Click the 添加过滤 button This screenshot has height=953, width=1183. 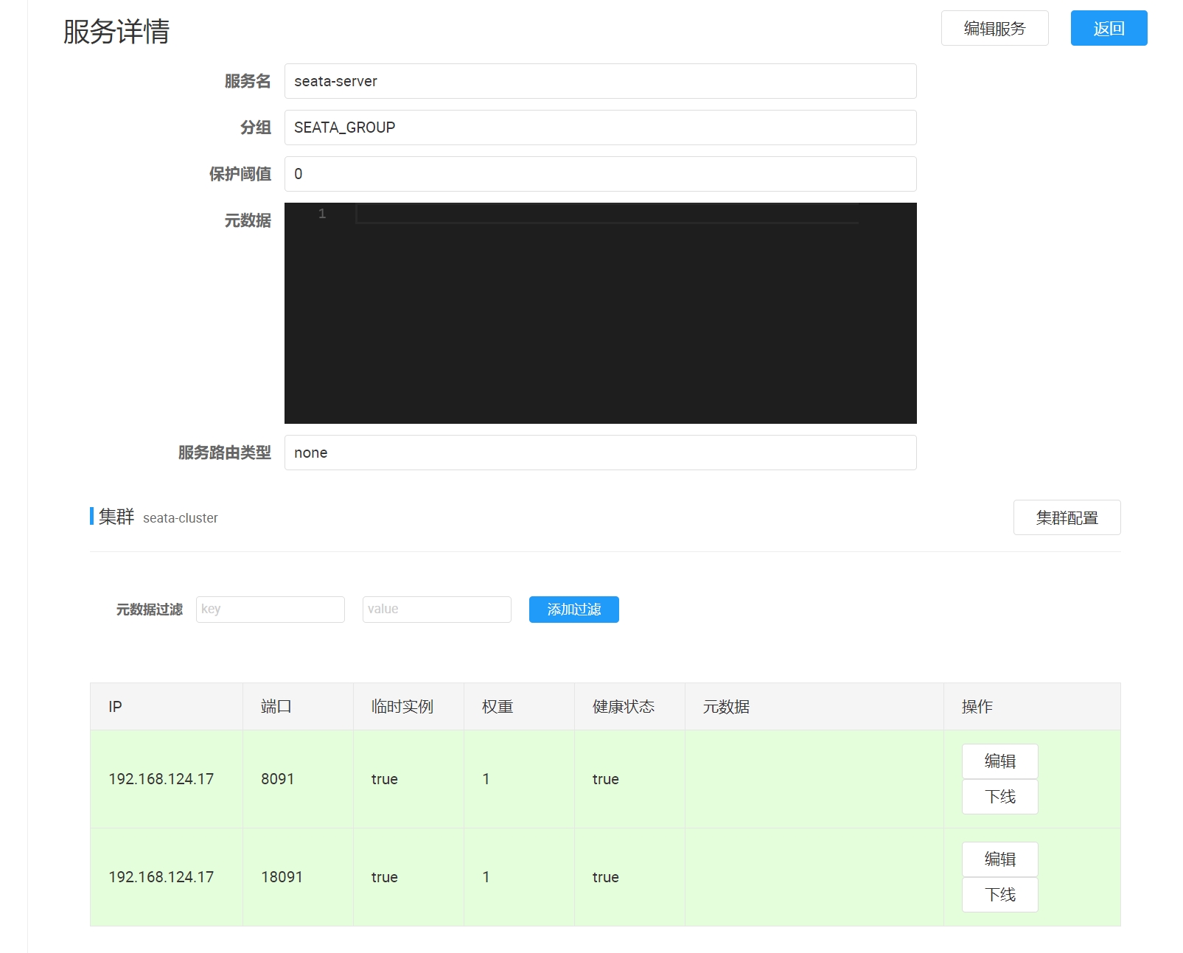click(573, 610)
